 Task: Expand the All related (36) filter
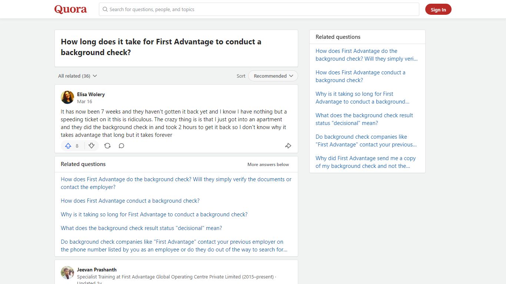(x=77, y=76)
